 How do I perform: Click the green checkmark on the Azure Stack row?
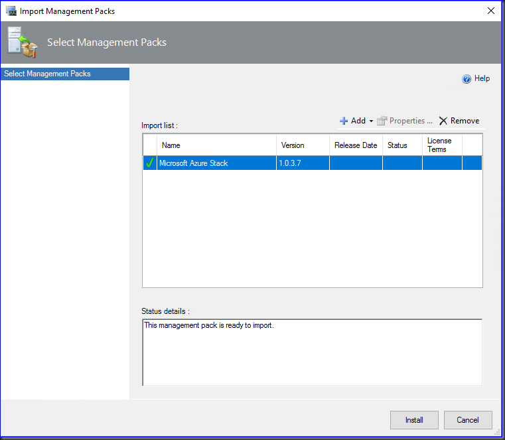pyautogui.click(x=149, y=163)
